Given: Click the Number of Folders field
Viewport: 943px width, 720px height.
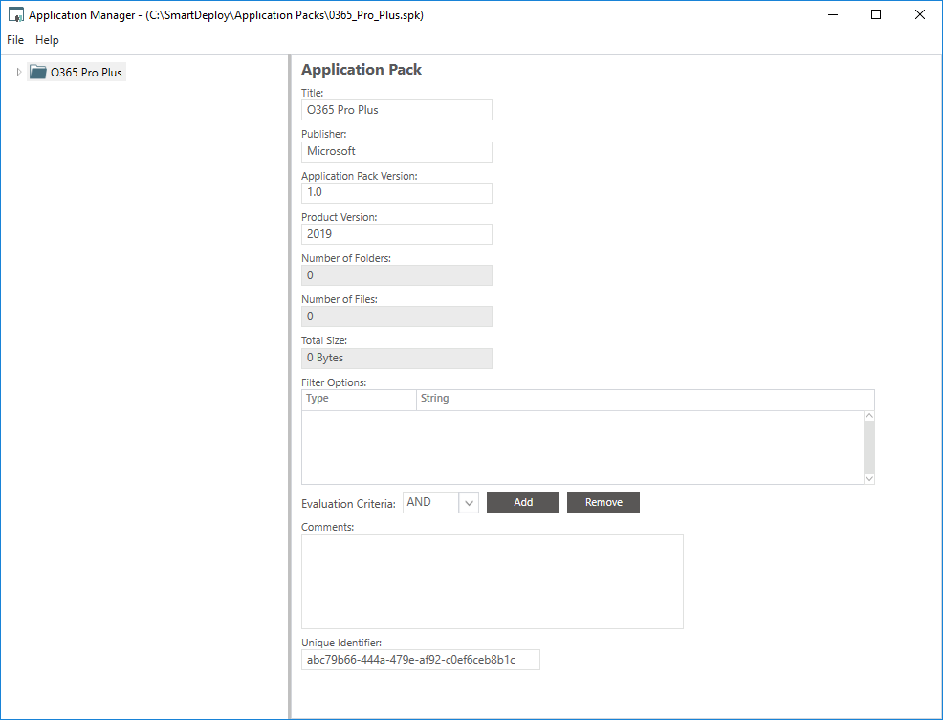Looking at the screenshot, I should click(396, 275).
